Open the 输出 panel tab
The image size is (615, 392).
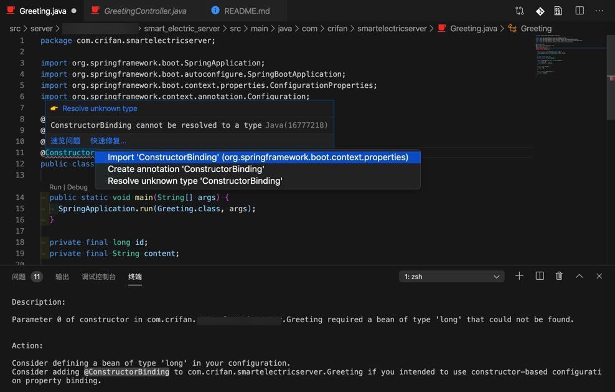(x=62, y=276)
